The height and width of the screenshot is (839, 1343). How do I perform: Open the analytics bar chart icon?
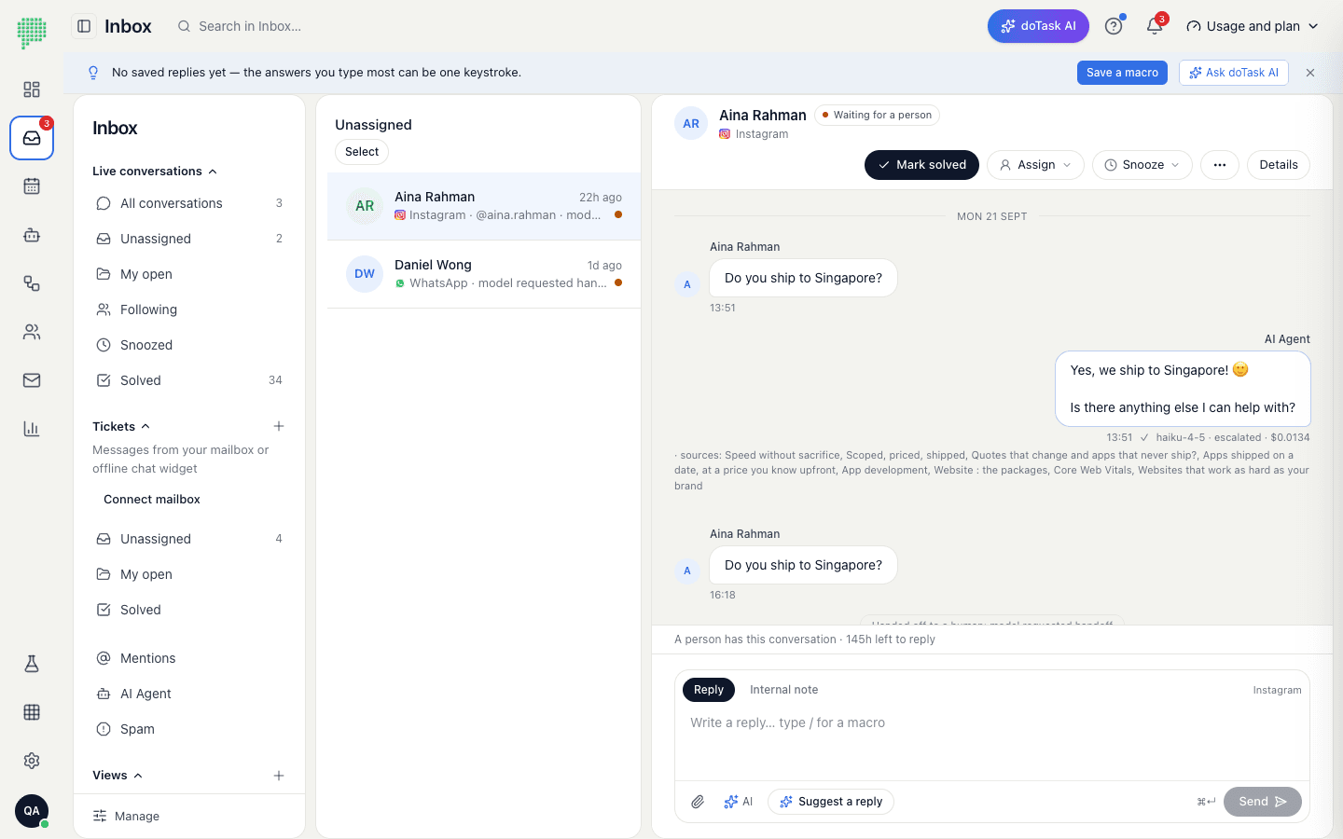pyautogui.click(x=32, y=429)
